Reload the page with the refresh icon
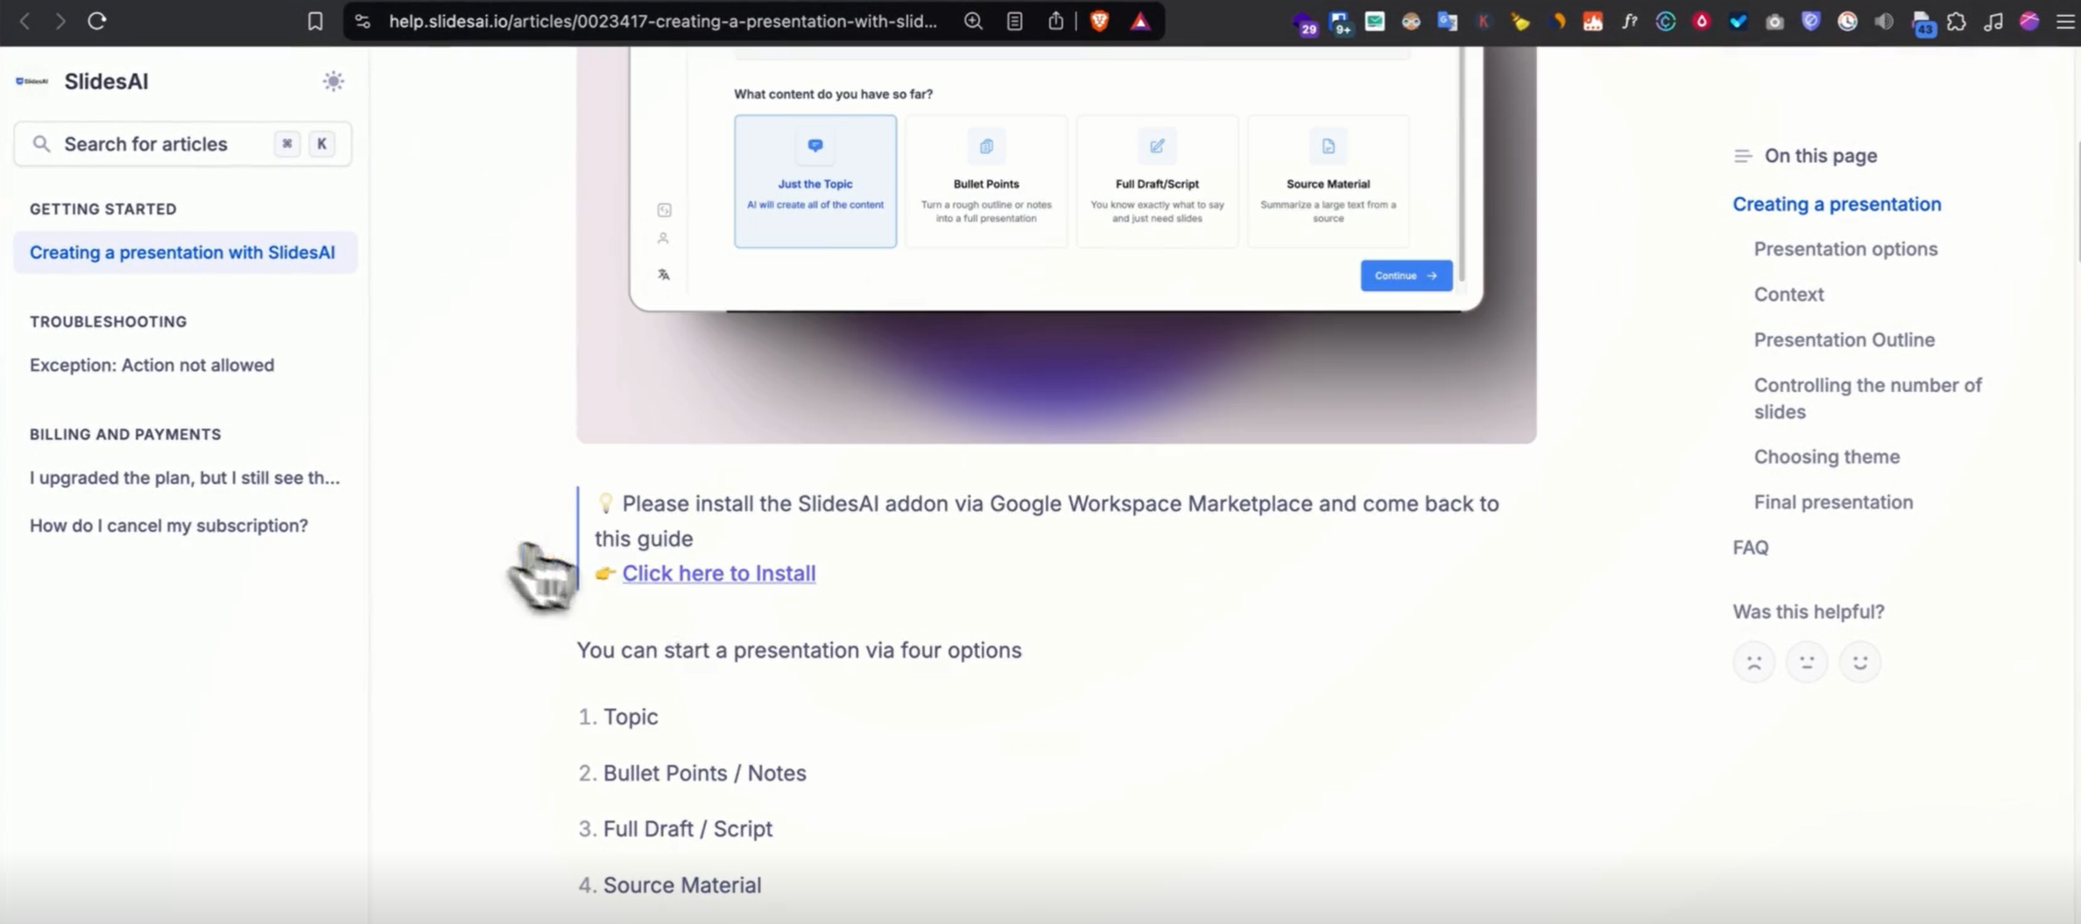This screenshot has width=2081, height=924. tap(97, 21)
